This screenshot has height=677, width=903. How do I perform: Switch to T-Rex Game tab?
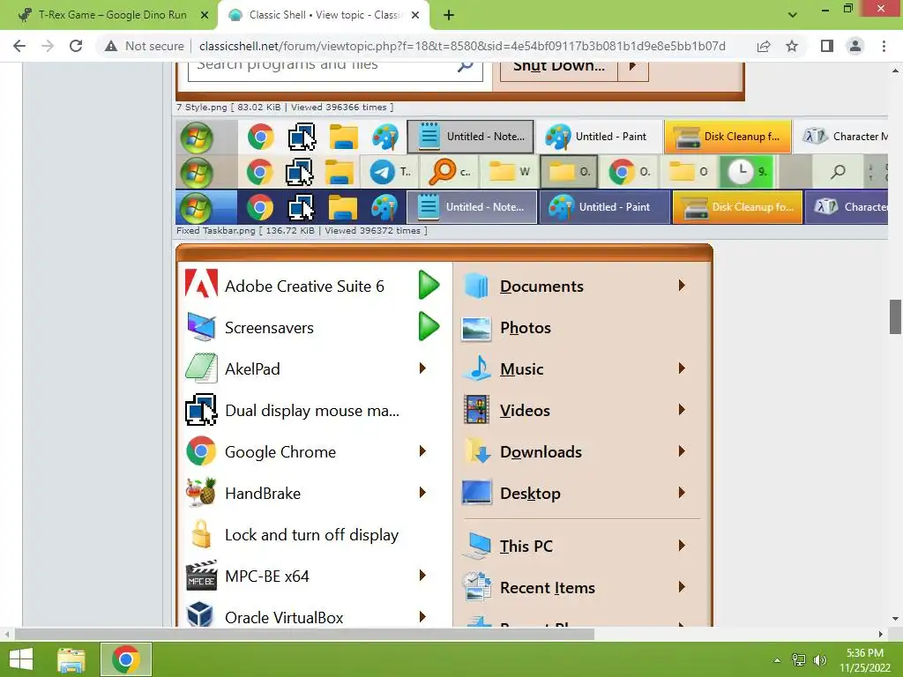(x=112, y=15)
